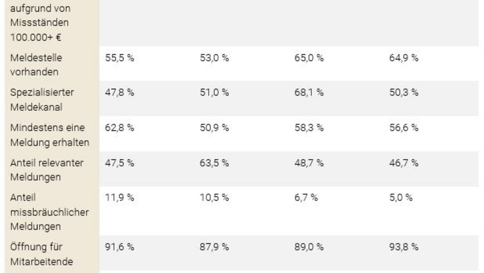
Task: Click the 5,0 % table cell
Action: tap(401, 198)
